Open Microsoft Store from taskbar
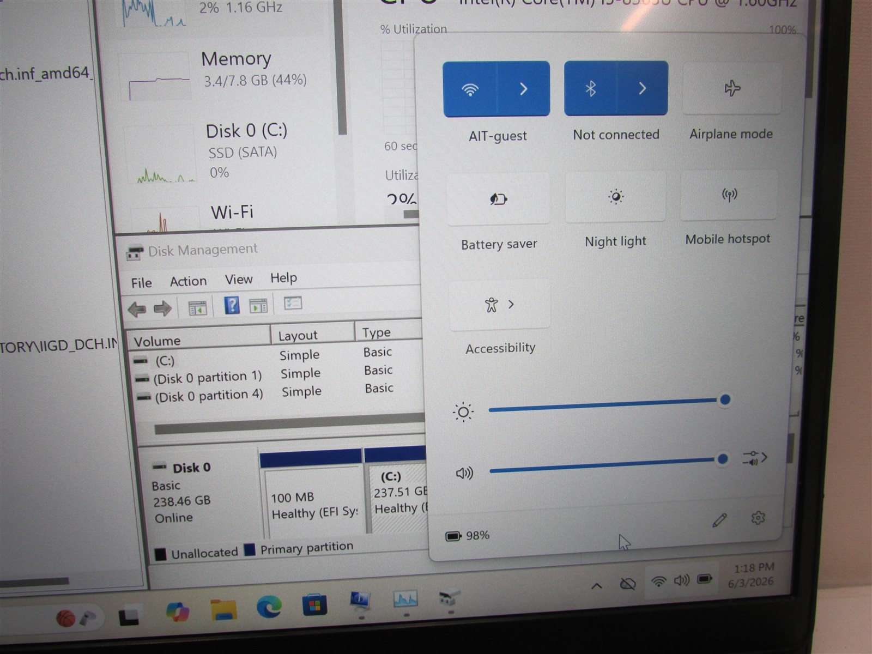 (315, 604)
